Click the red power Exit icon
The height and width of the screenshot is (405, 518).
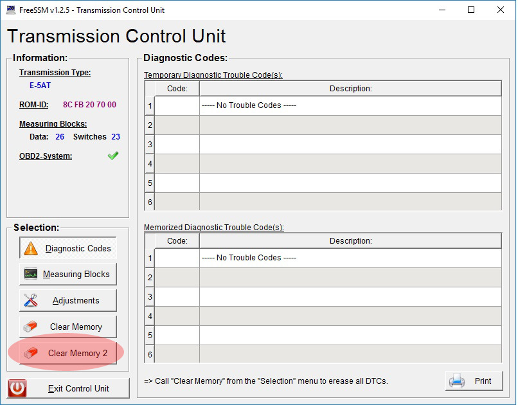(17, 388)
